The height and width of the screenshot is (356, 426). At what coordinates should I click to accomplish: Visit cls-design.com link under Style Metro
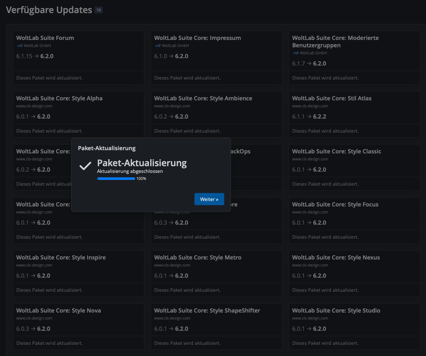click(172, 265)
